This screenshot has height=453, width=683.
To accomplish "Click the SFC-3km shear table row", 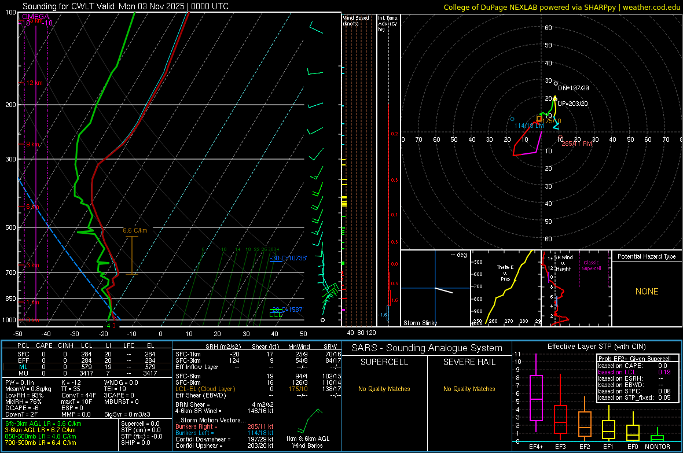I will [x=258, y=360].
